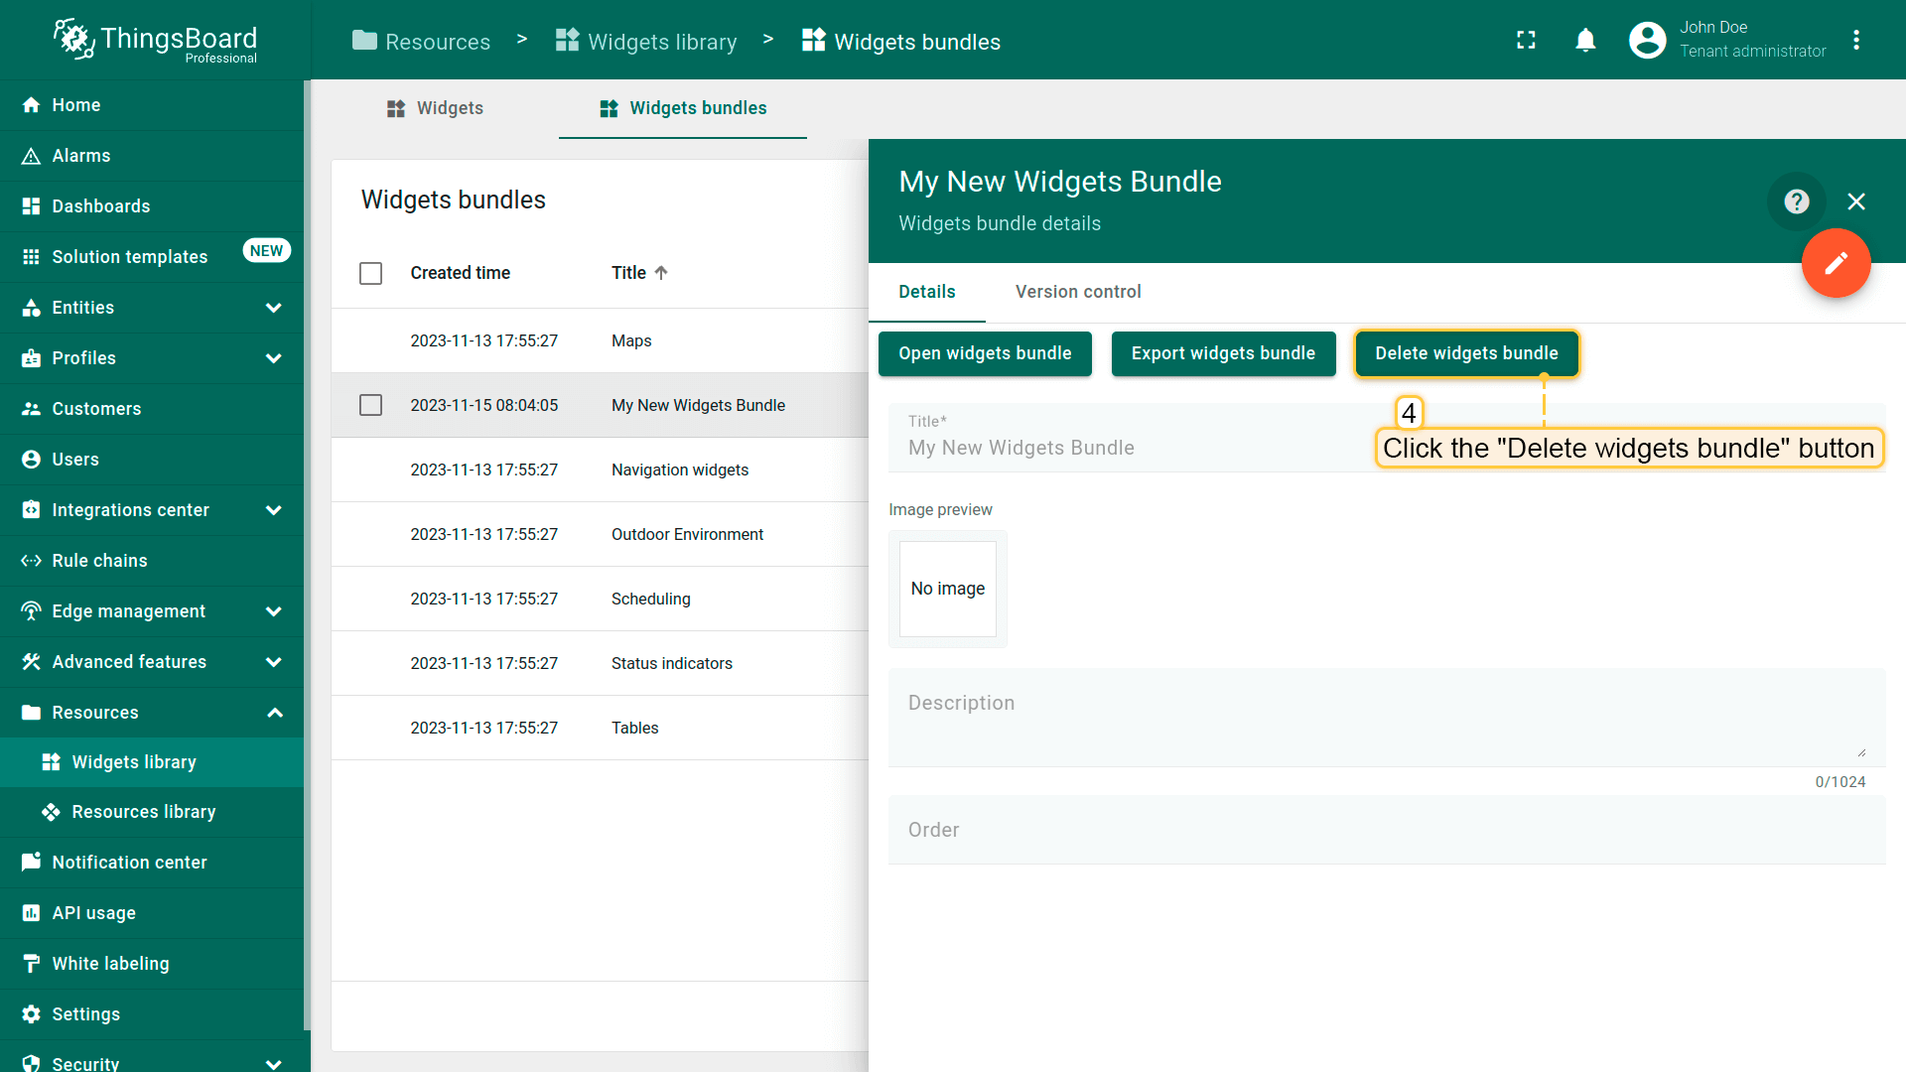Check the select-all checkbox in the header
Viewport: 1906px width, 1072px height.
coord(370,273)
